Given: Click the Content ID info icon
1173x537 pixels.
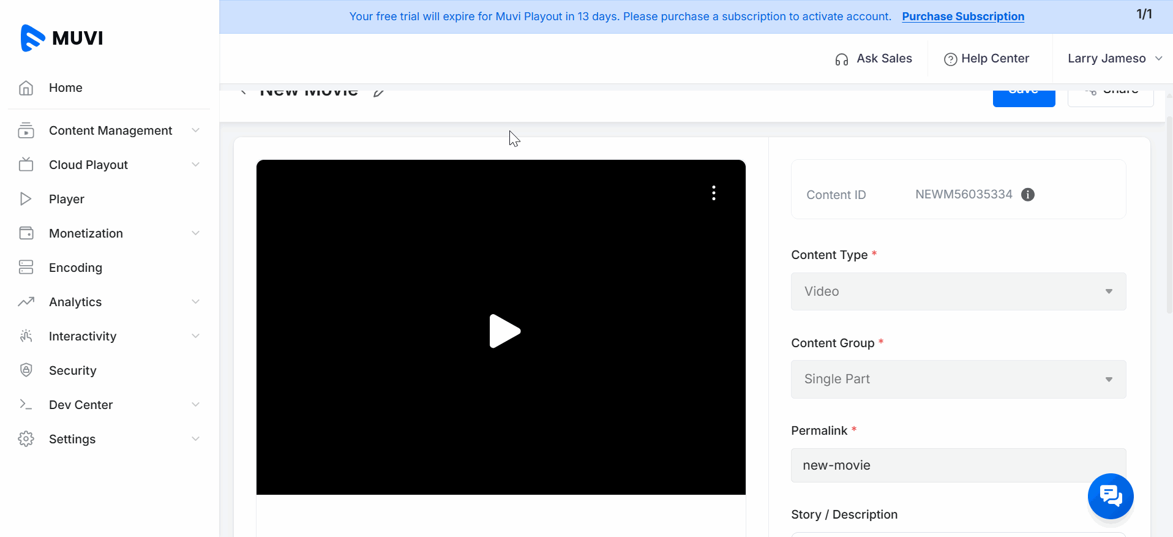Looking at the screenshot, I should click(x=1028, y=195).
